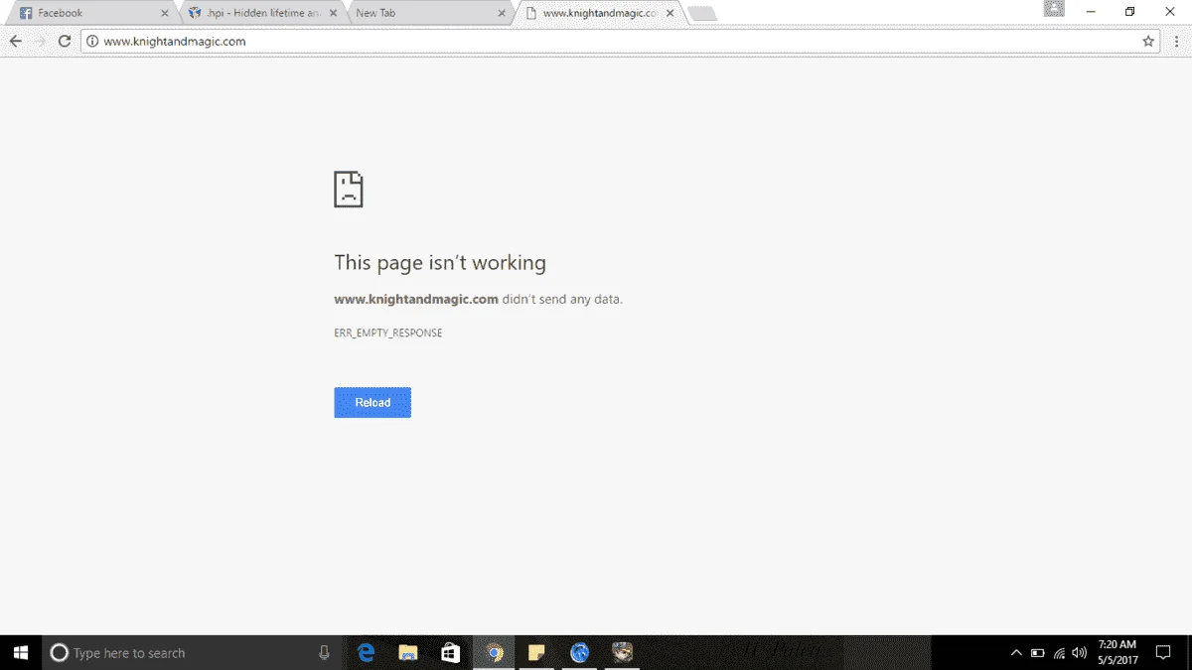The width and height of the screenshot is (1192, 670).
Task: Select the www.knightandmagic.com tab
Action: coord(600,13)
